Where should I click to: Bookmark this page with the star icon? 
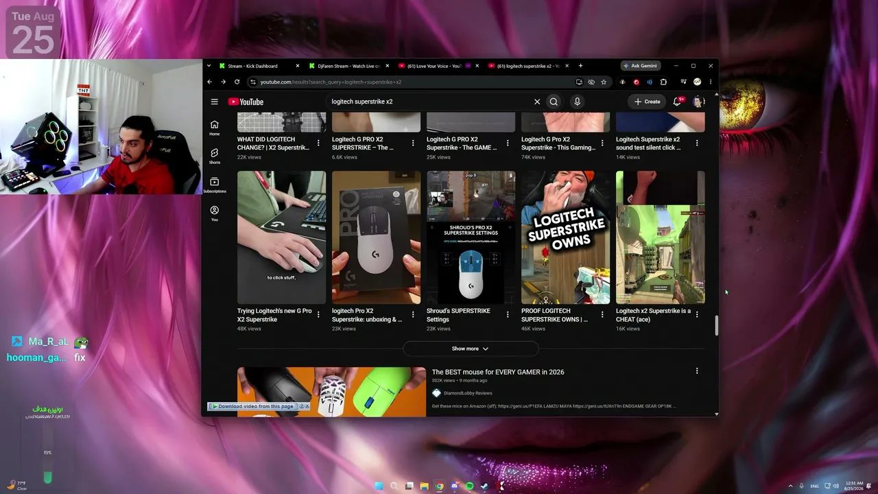(x=604, y=82)
